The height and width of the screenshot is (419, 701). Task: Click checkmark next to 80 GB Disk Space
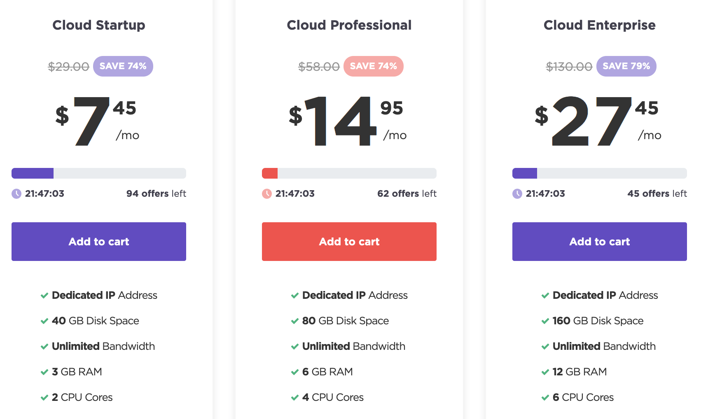point(295,321)
